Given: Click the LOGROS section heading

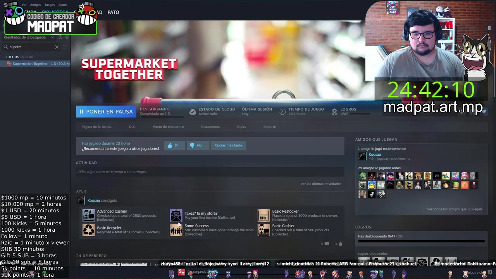Looking at the screenshot, I should click(x=363, y=227).
